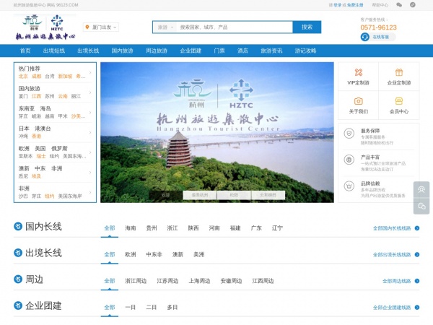This screenshot has height=325, width=433.
Task: Open 旅游资讯 navigation item
Action: (271, 51)
